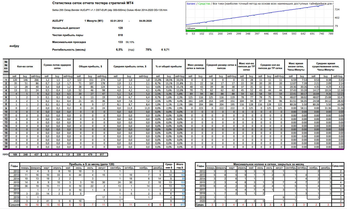Click the '437' sell+buy total grid count
The height and width of the screenshot is (209, 347).
click(x=36, y=154)
